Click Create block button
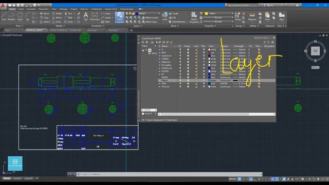This screenshot has height=185, width=329. (x=174, y=13)
